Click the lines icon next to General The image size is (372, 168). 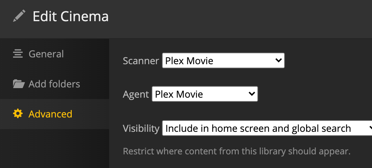(18, 54)
